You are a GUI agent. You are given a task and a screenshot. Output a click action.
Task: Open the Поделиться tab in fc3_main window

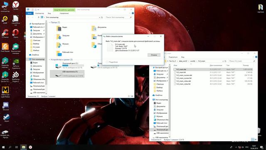click(173, 57)
